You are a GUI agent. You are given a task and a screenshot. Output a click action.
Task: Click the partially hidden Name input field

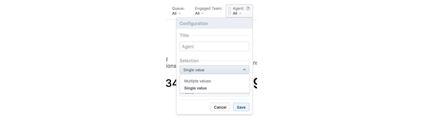coord(214,94)
